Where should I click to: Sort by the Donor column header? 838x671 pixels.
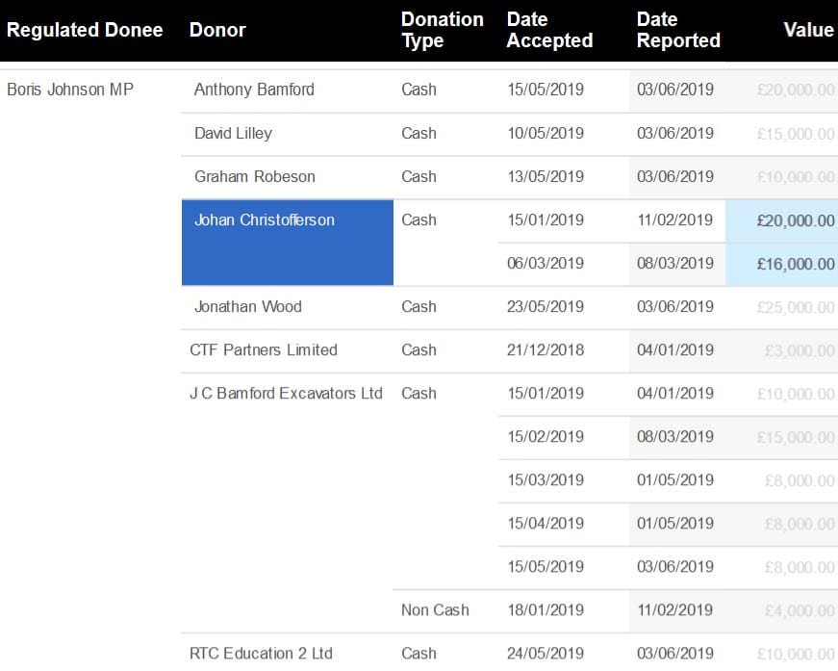[x=217, y=30]
